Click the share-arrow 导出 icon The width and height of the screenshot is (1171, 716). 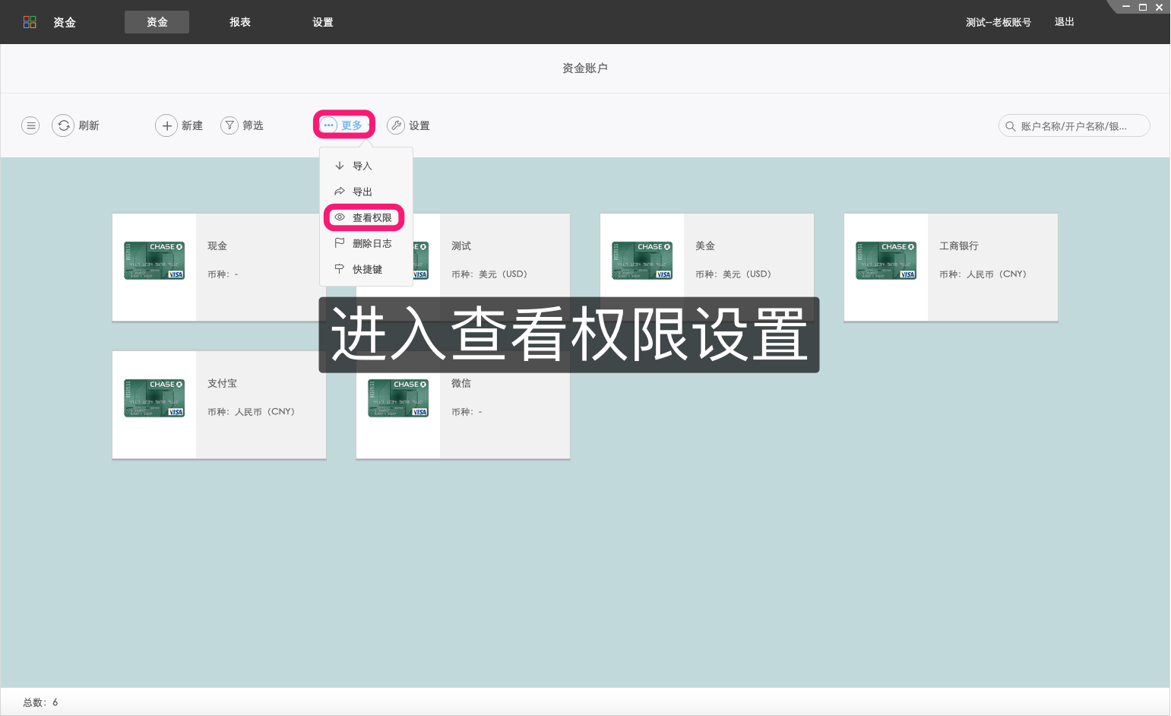tap(340, 192)
